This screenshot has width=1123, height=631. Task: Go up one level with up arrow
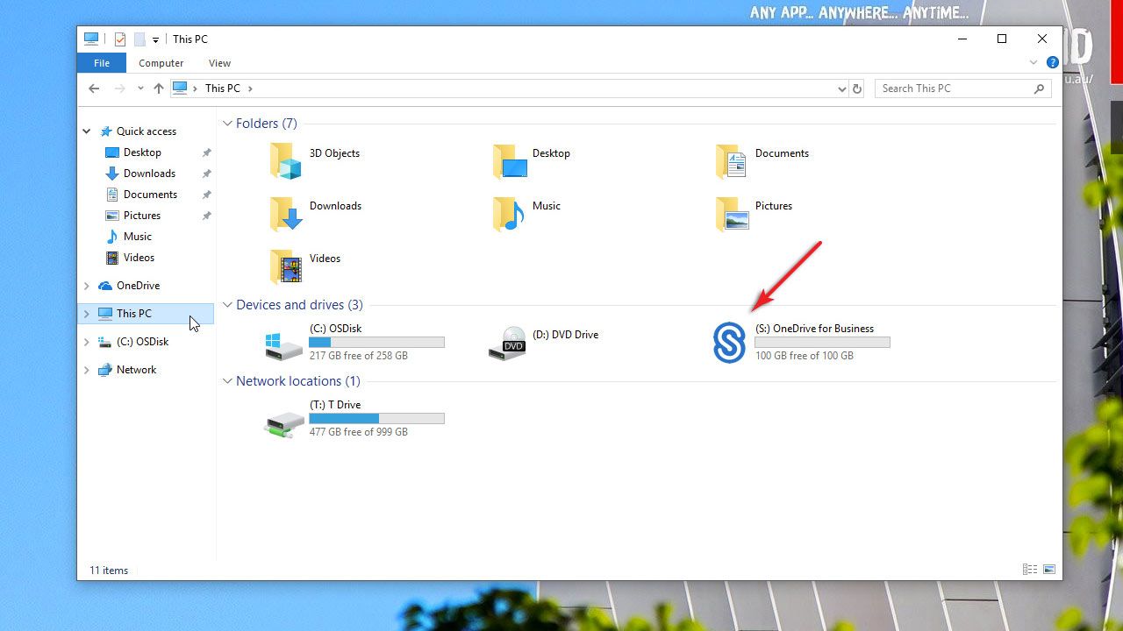[x=159, y=89]
